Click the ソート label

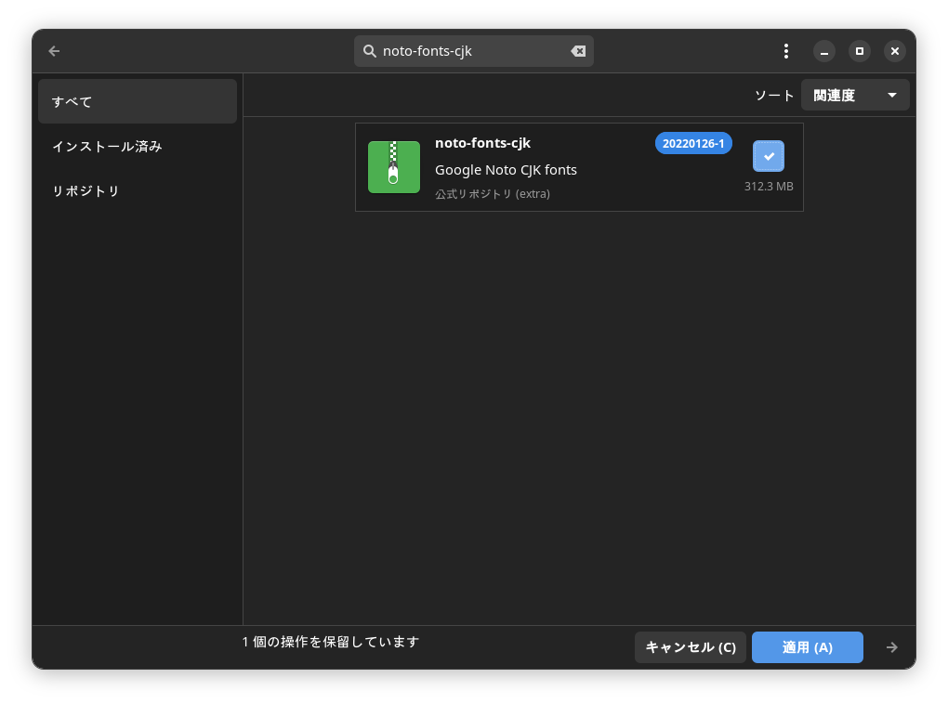point(774,96)
